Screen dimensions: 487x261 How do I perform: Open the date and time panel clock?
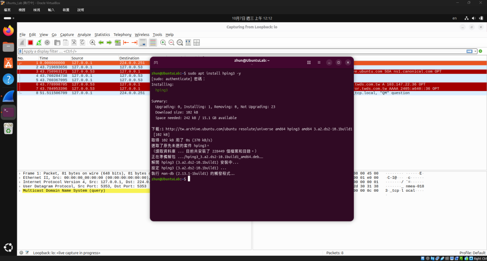tap(252, 19)
